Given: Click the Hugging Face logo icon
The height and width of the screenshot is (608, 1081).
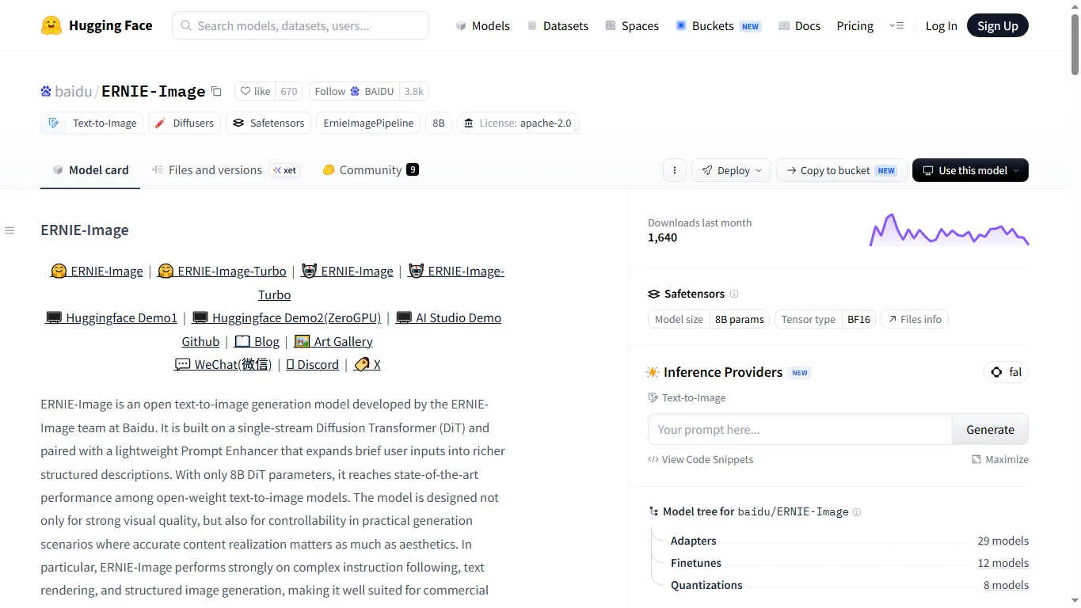Looking at the screenshot, I should 51,25.
